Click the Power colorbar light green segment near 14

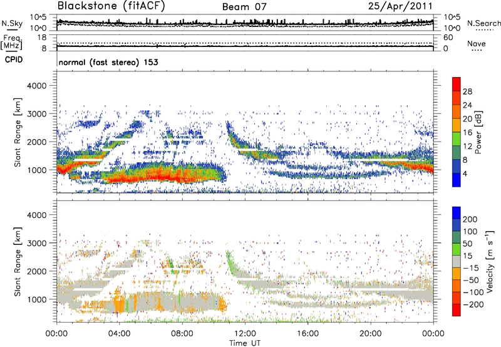(457, 139)
